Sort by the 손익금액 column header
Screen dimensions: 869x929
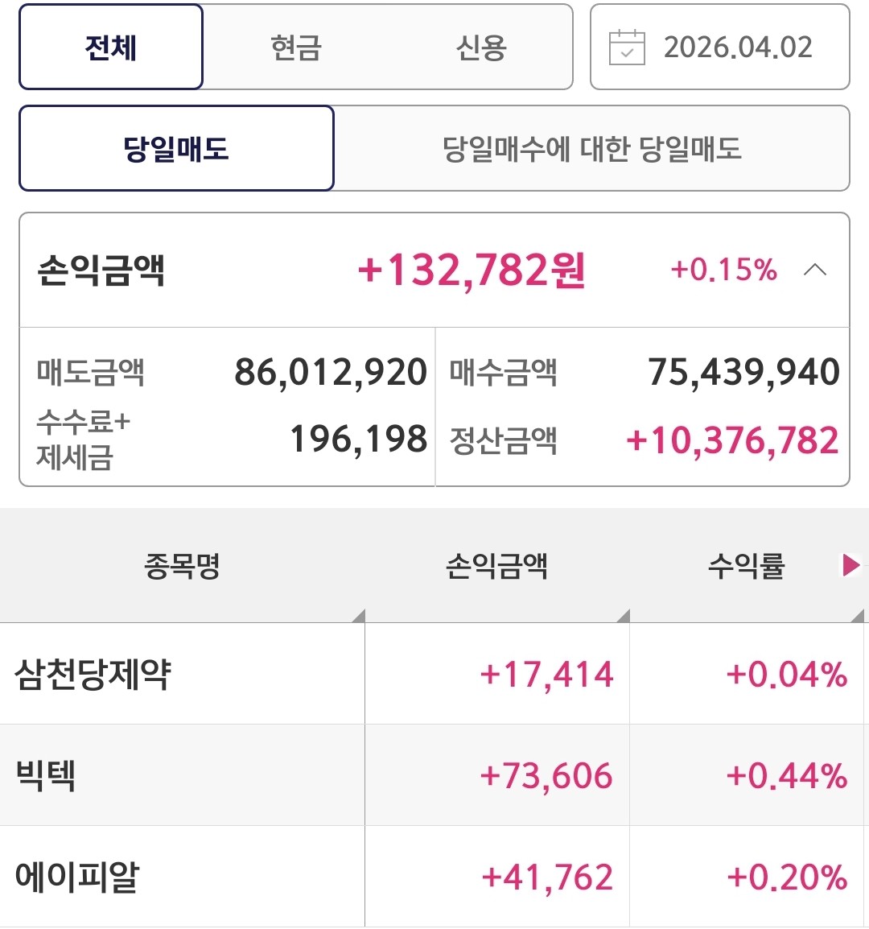(x=496, y=566)
